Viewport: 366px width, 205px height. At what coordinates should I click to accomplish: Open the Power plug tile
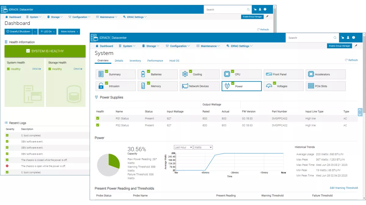pyautogui.click(x=242, y=86)
